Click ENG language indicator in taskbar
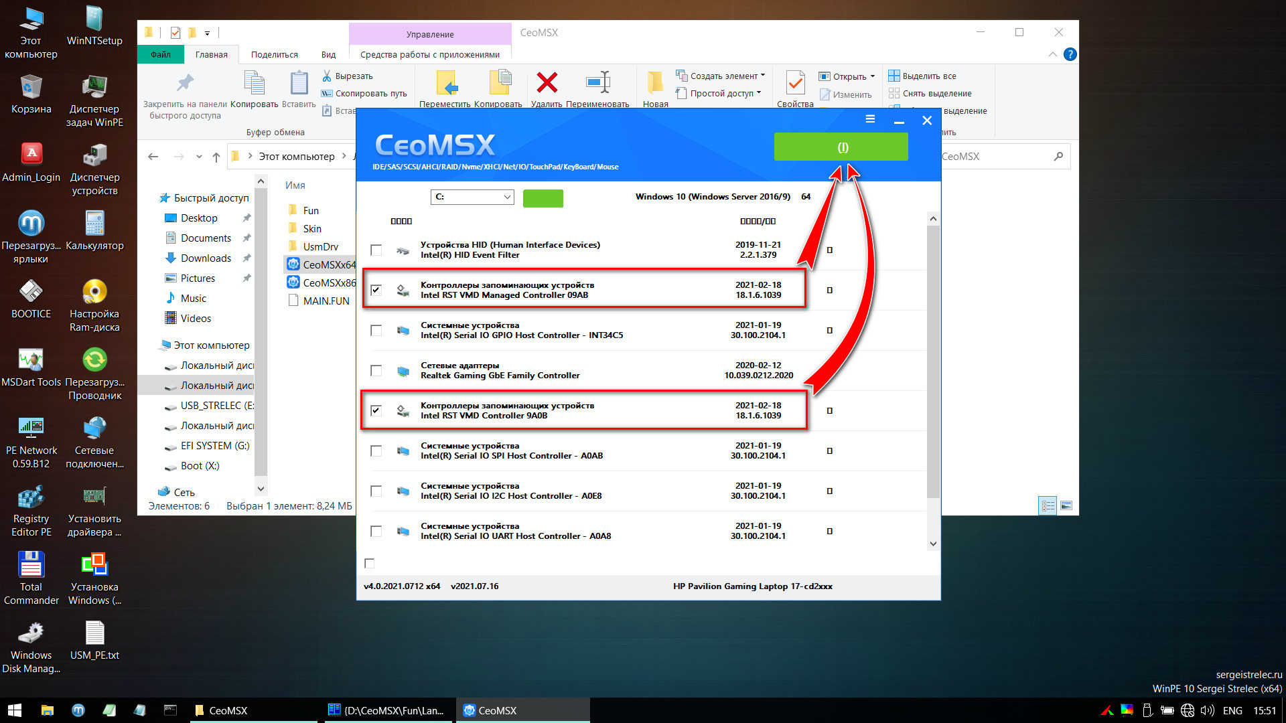This screenshot has width=1286, height=723. coord(1232,710)
